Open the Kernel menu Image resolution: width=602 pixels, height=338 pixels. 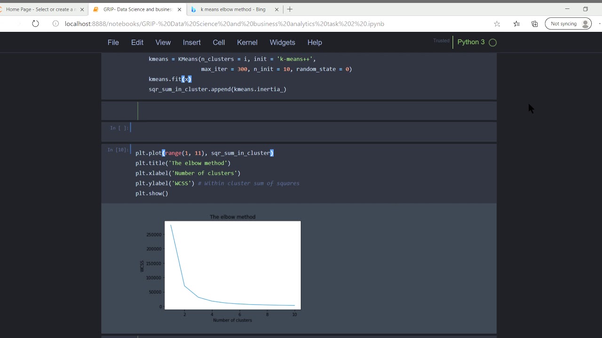point(247,42)
